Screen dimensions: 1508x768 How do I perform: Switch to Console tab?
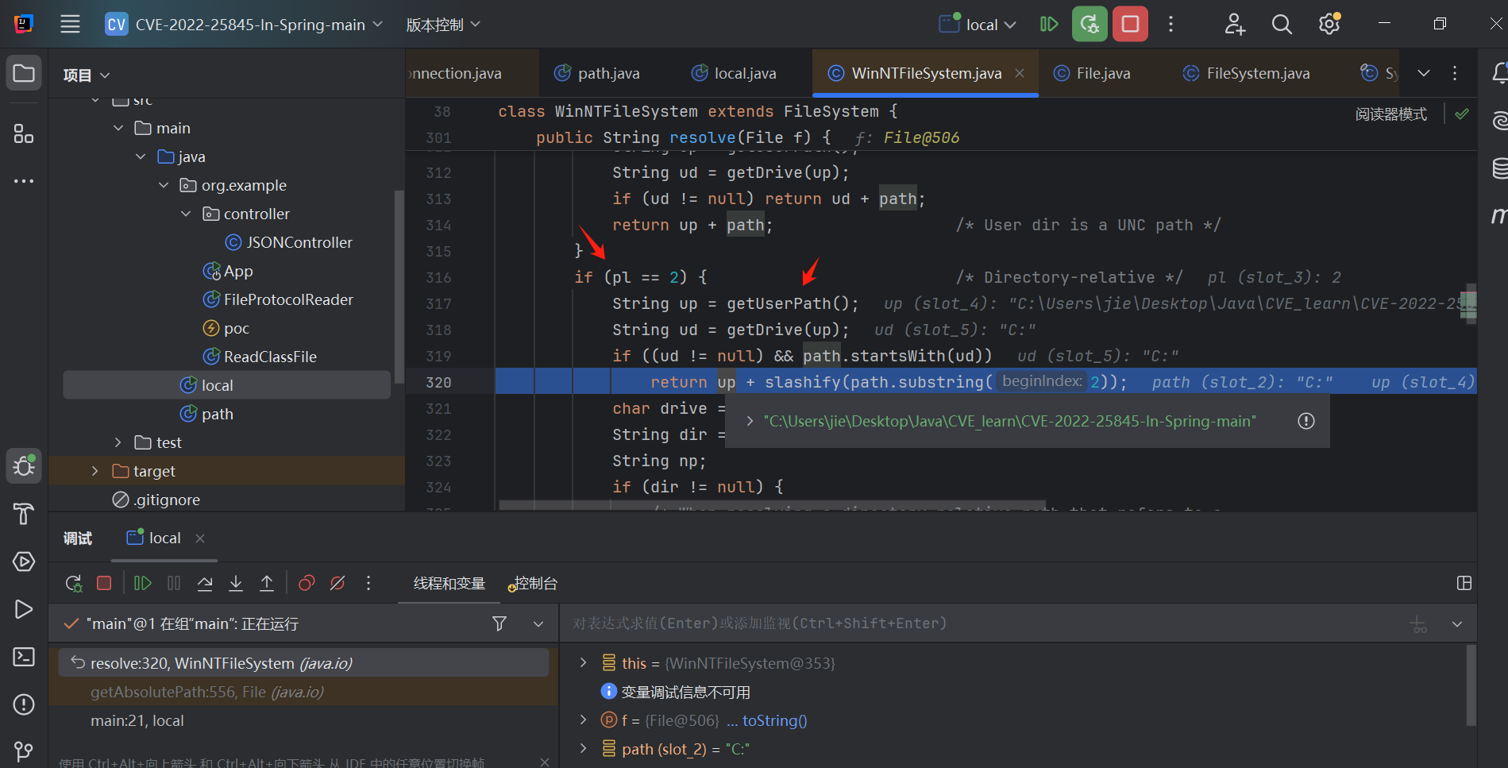point(534,583)
